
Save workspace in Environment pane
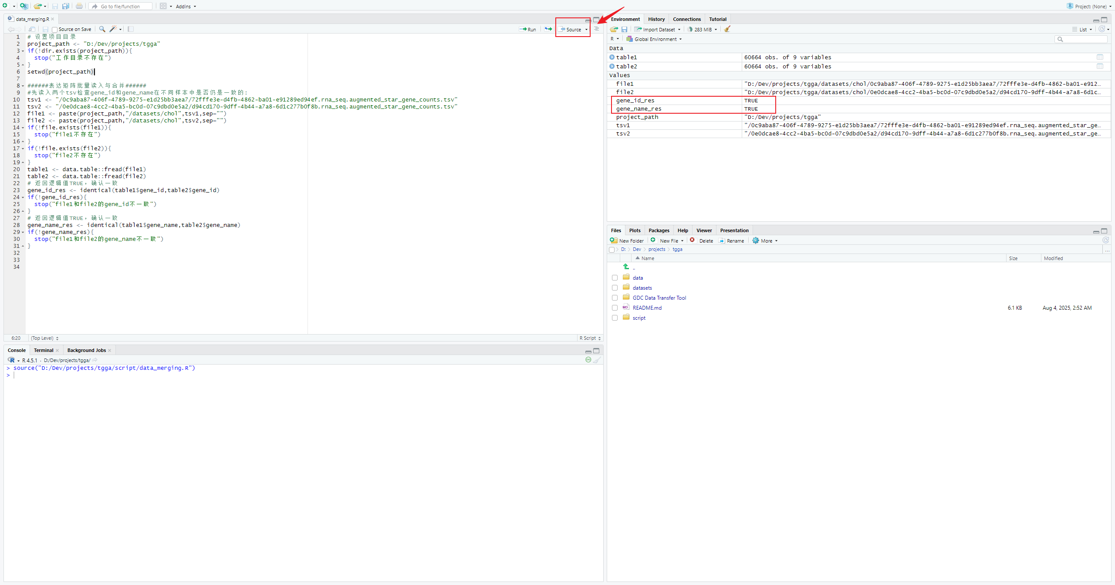624,29
